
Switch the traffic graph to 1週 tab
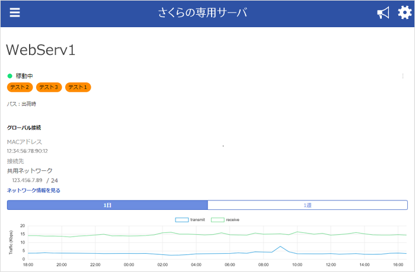click(307, 205)
